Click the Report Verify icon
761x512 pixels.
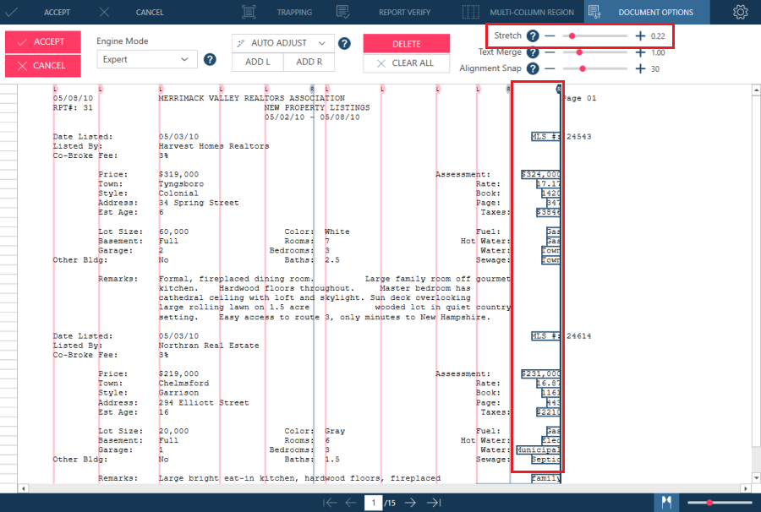coord(342,12)
